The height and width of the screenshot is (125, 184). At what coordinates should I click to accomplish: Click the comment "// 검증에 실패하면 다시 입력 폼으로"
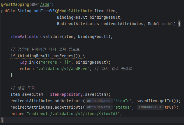coord(45,49)
